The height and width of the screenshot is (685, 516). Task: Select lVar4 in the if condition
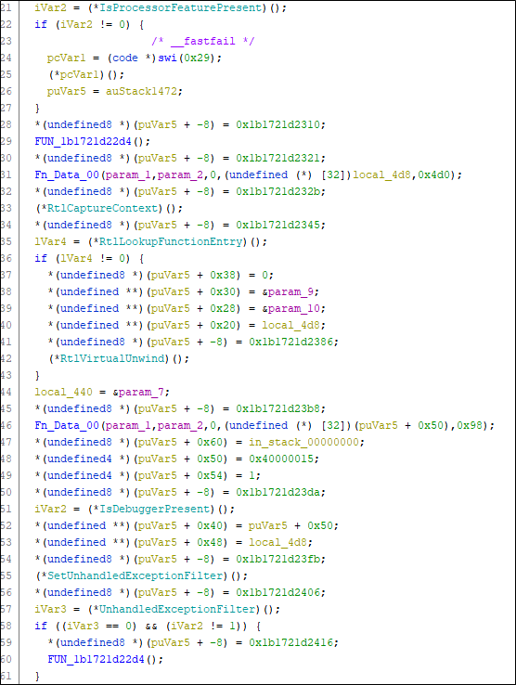76,258
